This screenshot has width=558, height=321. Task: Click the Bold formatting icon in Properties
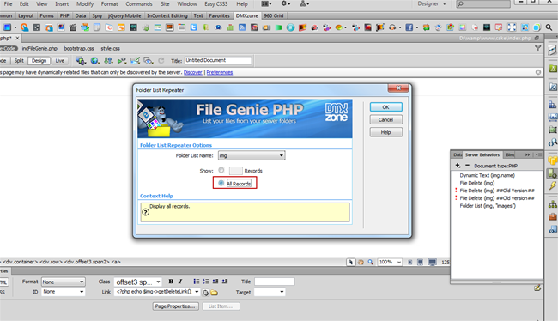(x=171, y=282)
